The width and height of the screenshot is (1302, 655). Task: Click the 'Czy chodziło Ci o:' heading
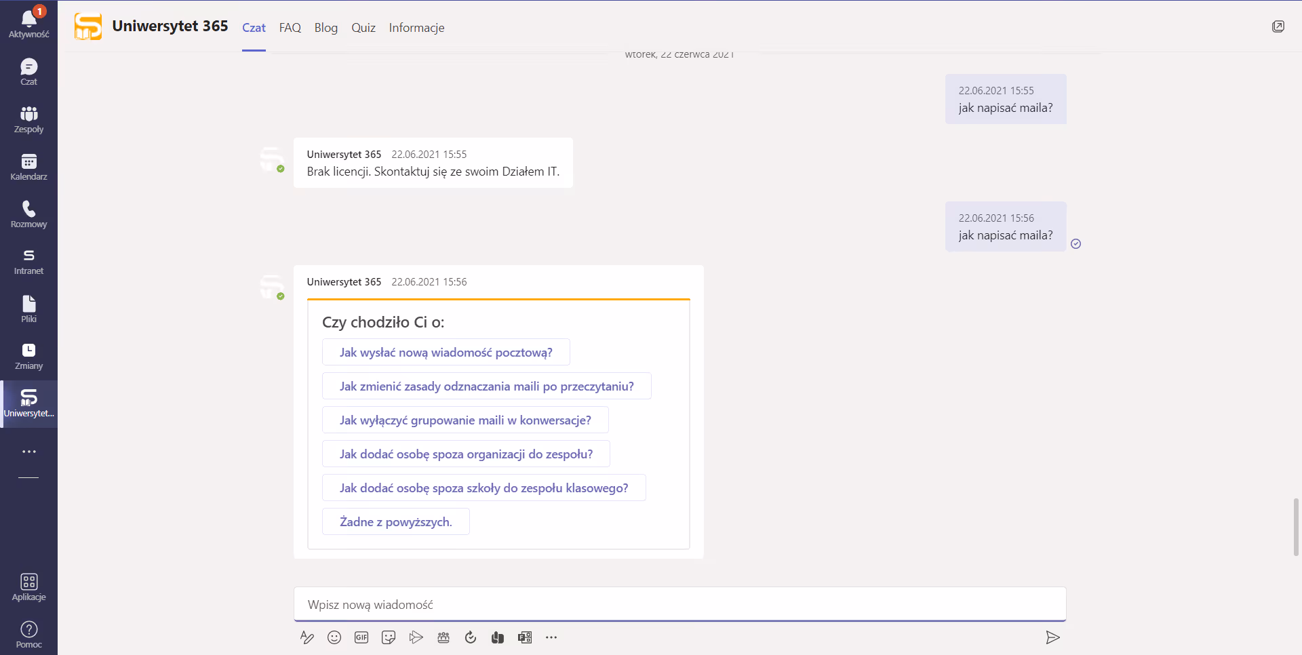(x=383, y=322)
